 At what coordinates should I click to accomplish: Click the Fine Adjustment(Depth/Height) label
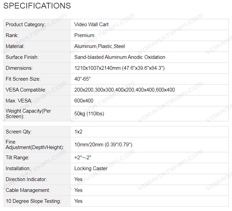pyautogui.click(x=35, y=145)
